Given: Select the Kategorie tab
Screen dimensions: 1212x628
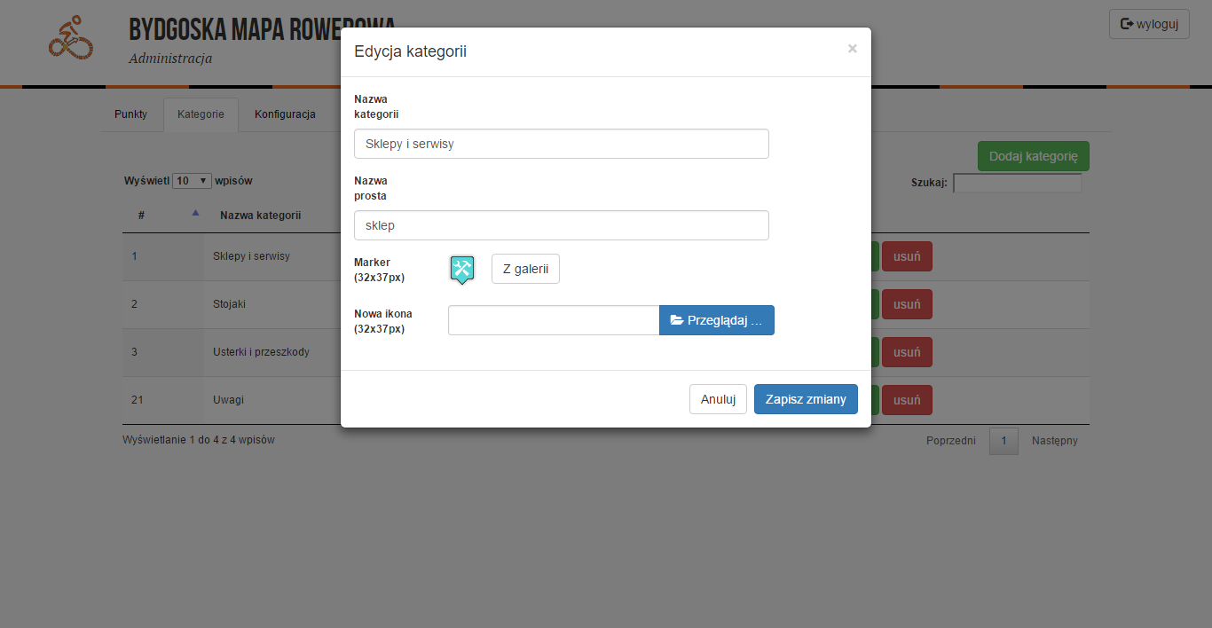Looking at the screenshot, I should click(x=201, y=114).
